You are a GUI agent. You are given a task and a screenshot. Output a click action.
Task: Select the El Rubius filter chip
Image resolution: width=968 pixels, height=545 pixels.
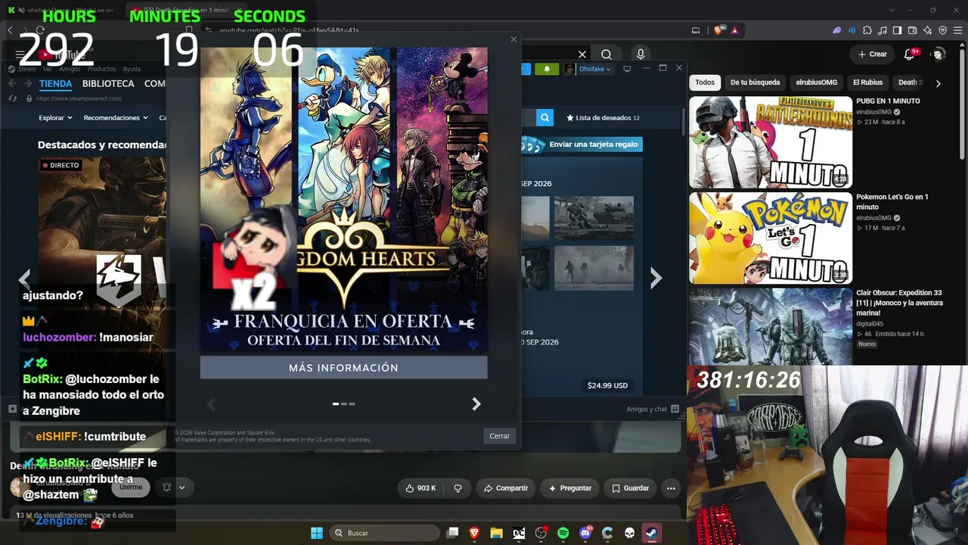click(867, 83)
